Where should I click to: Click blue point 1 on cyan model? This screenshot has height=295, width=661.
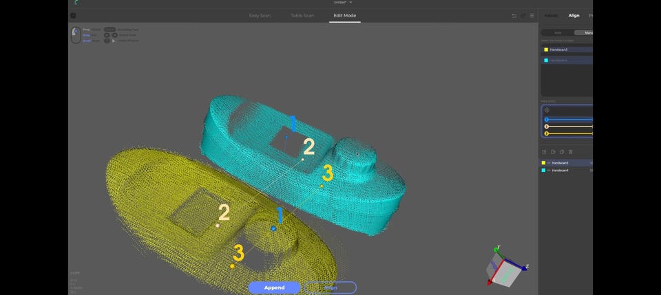point(286,137)
